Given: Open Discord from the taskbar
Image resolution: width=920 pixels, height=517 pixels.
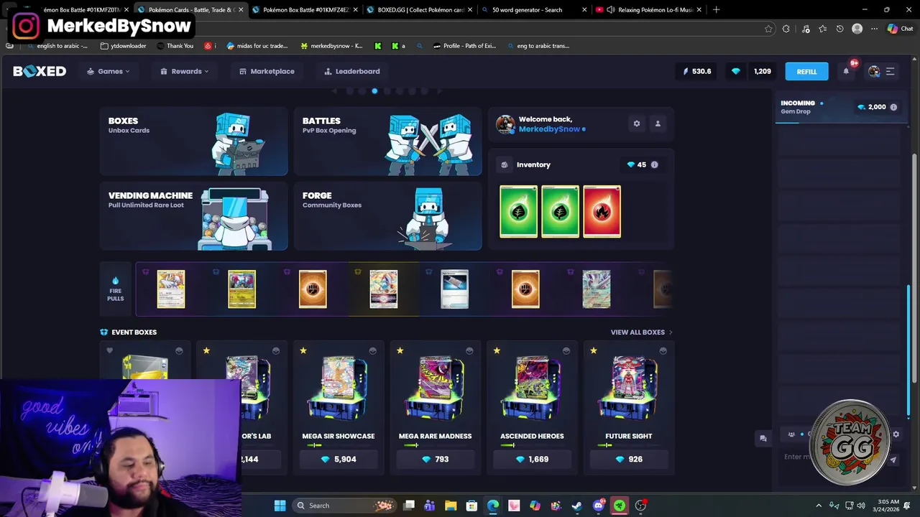Looking at the screenshot, I should click(598, 506).
